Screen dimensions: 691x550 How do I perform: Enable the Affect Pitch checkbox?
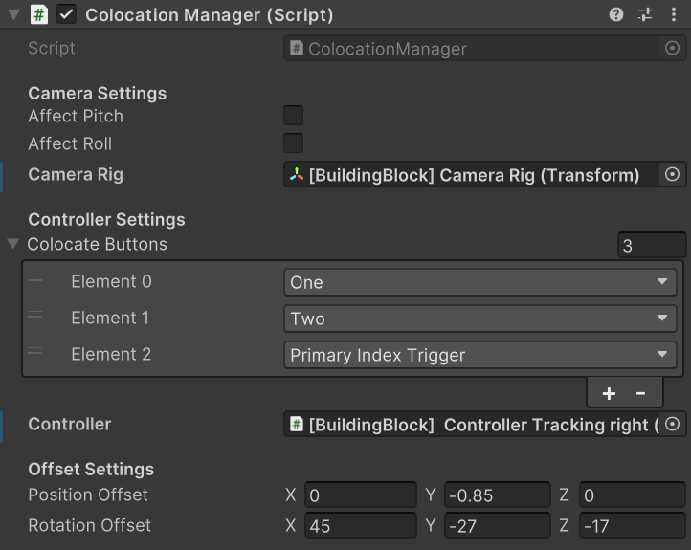point(294,116)
